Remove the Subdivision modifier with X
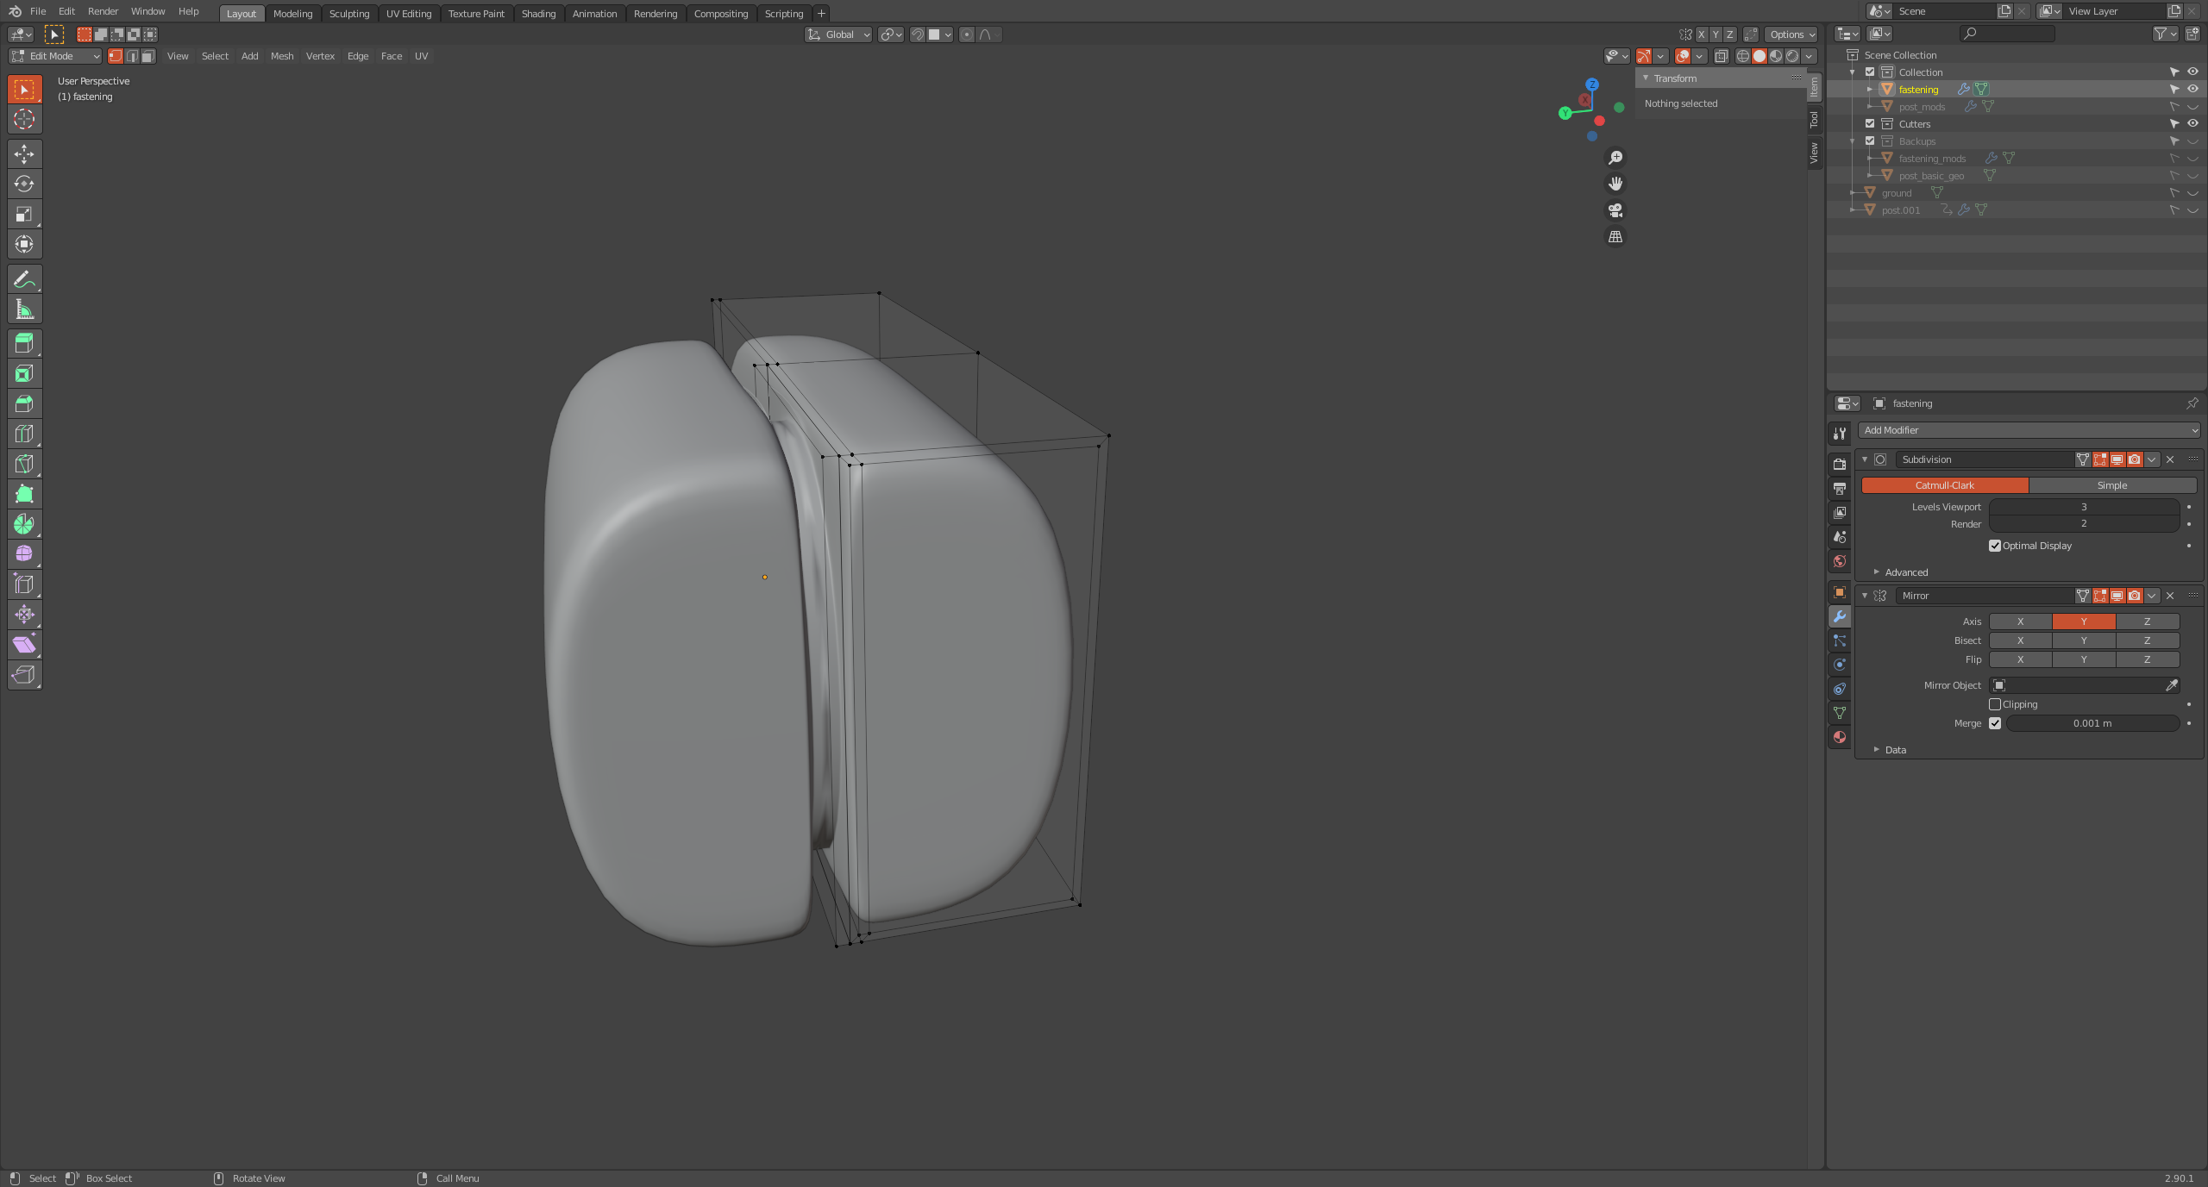This screenshot has width=2208, height=1187. pyautogui.click(x=2170, y=459)
